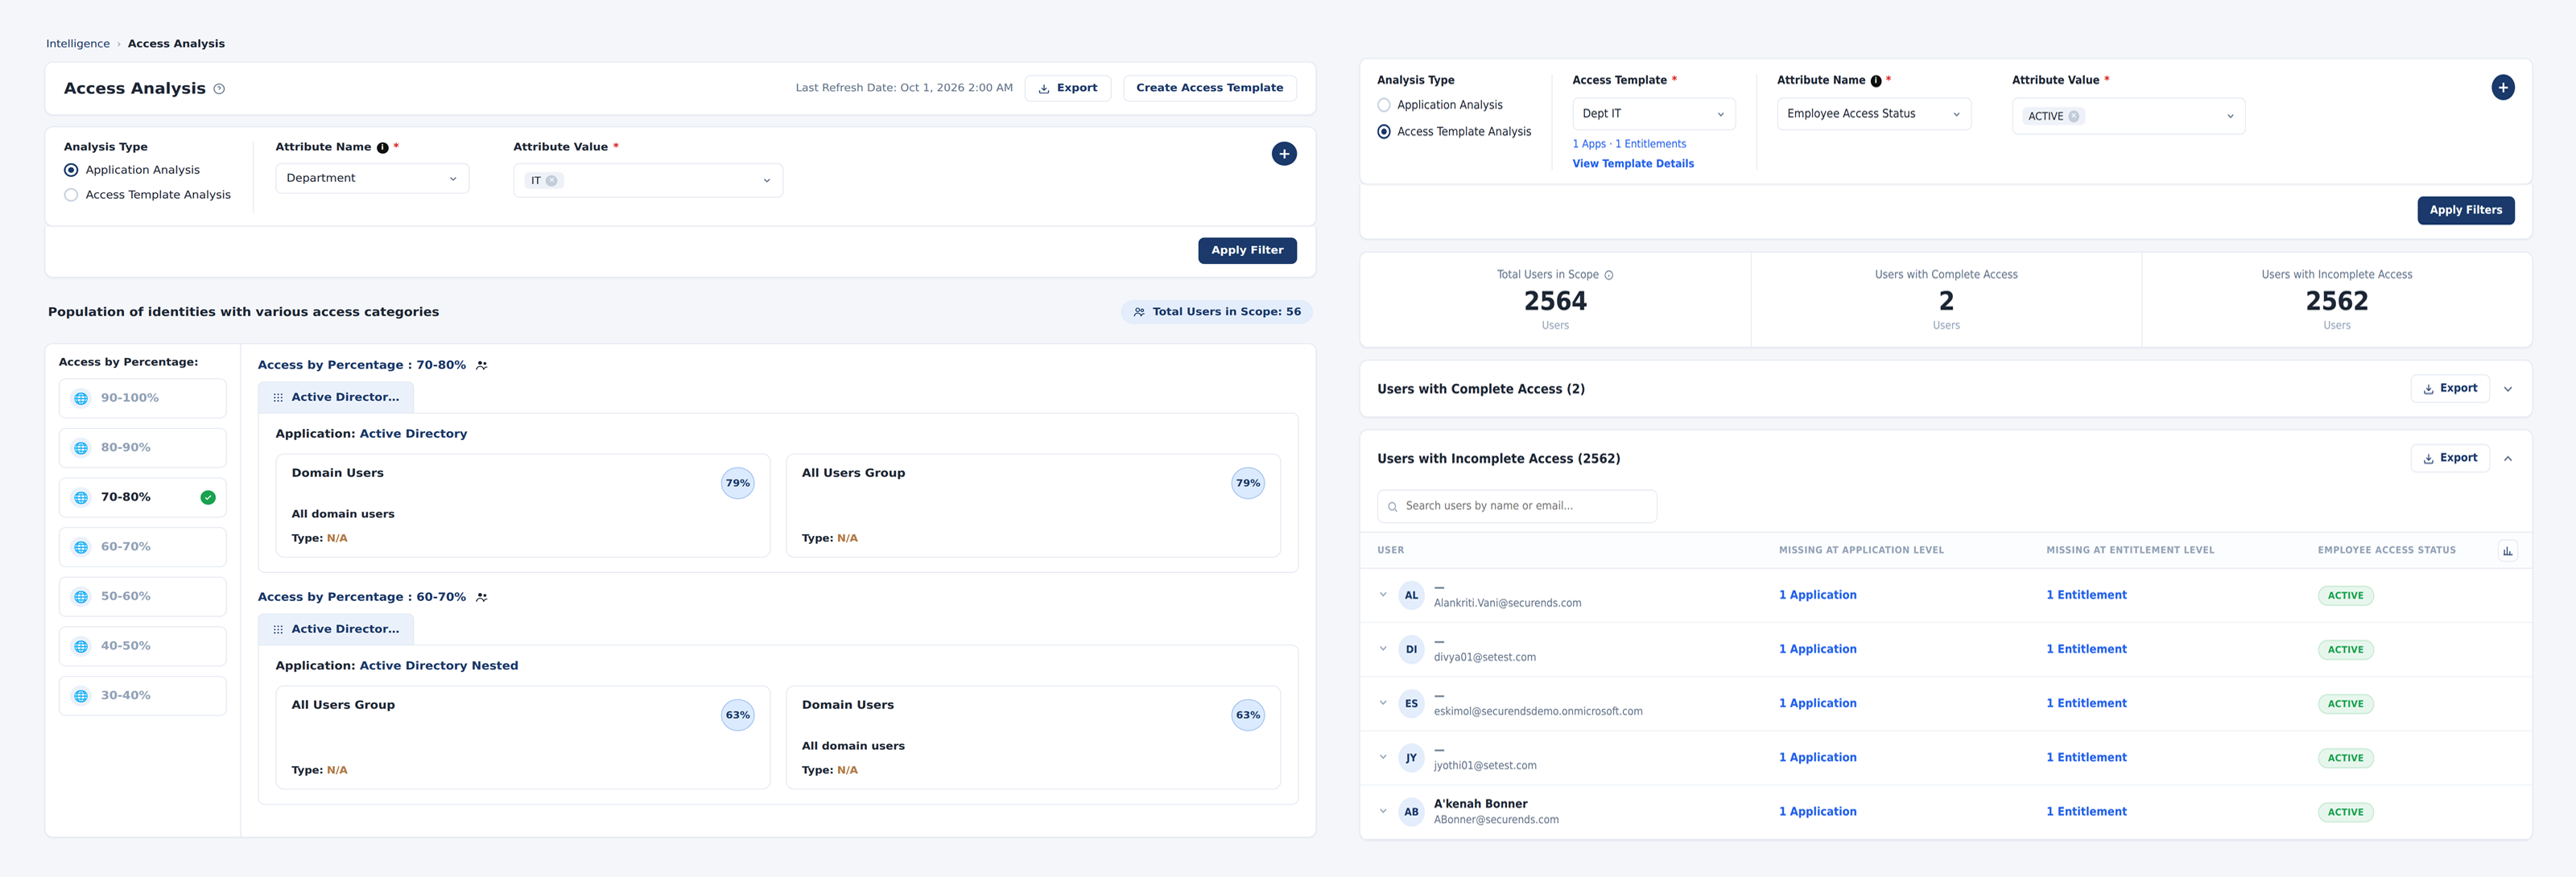Open View Template Details link
The image size is (2576, 877).
(x=1633, y=164)
